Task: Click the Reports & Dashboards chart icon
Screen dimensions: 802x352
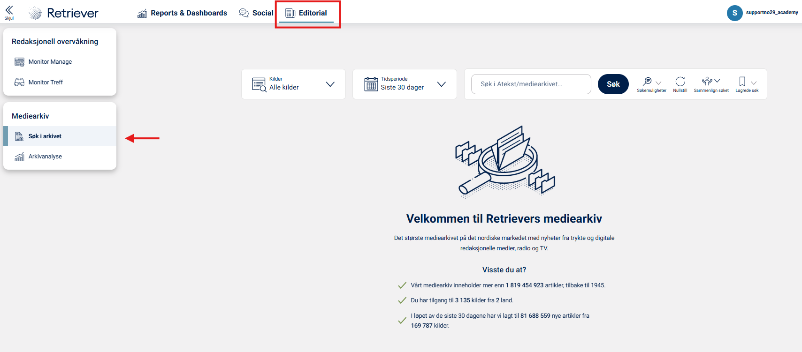Action: point(142,14)
